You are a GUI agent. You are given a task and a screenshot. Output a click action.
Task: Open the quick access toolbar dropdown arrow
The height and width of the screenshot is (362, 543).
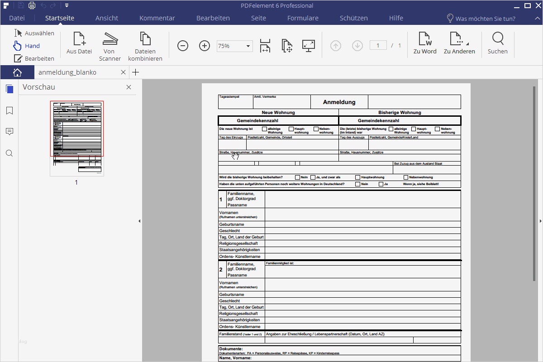pos(67,6)
